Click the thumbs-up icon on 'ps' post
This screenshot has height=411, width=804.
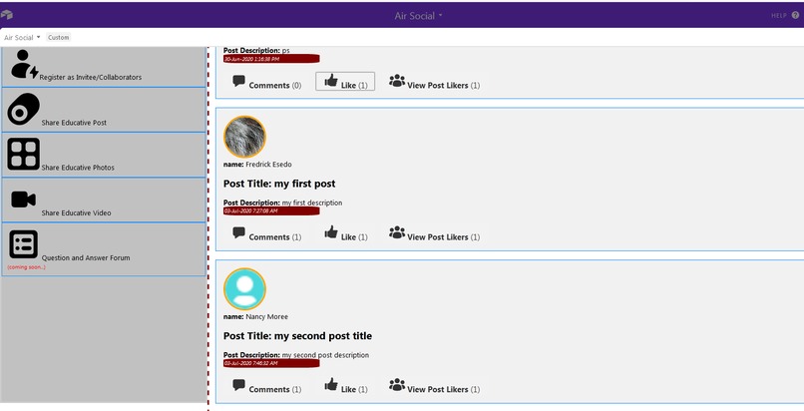click(x=331, y=81)
